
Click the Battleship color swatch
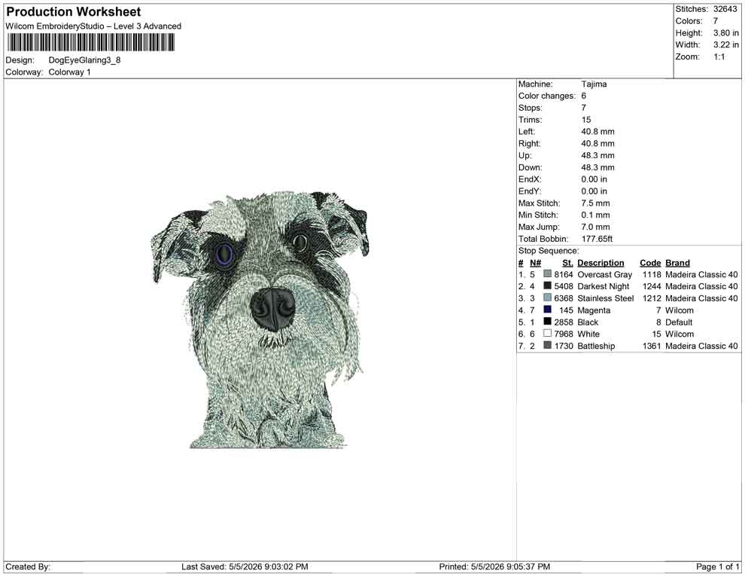pos(547,345)
